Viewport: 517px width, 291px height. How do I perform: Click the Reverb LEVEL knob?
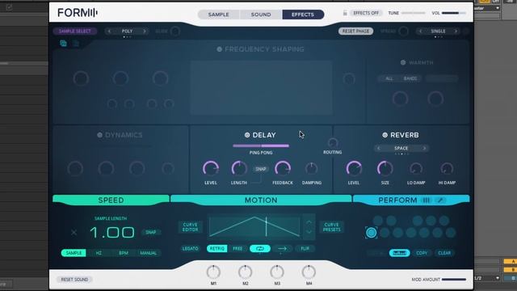(354, 169)
